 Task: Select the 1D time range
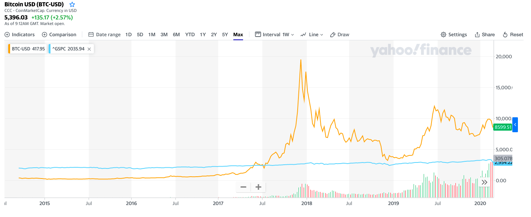tap(128, 34)
